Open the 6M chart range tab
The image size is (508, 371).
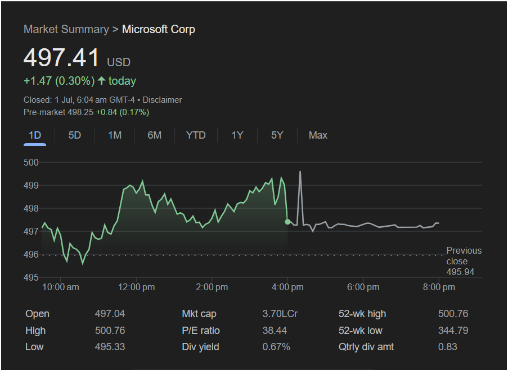click(x=155, y=135)
